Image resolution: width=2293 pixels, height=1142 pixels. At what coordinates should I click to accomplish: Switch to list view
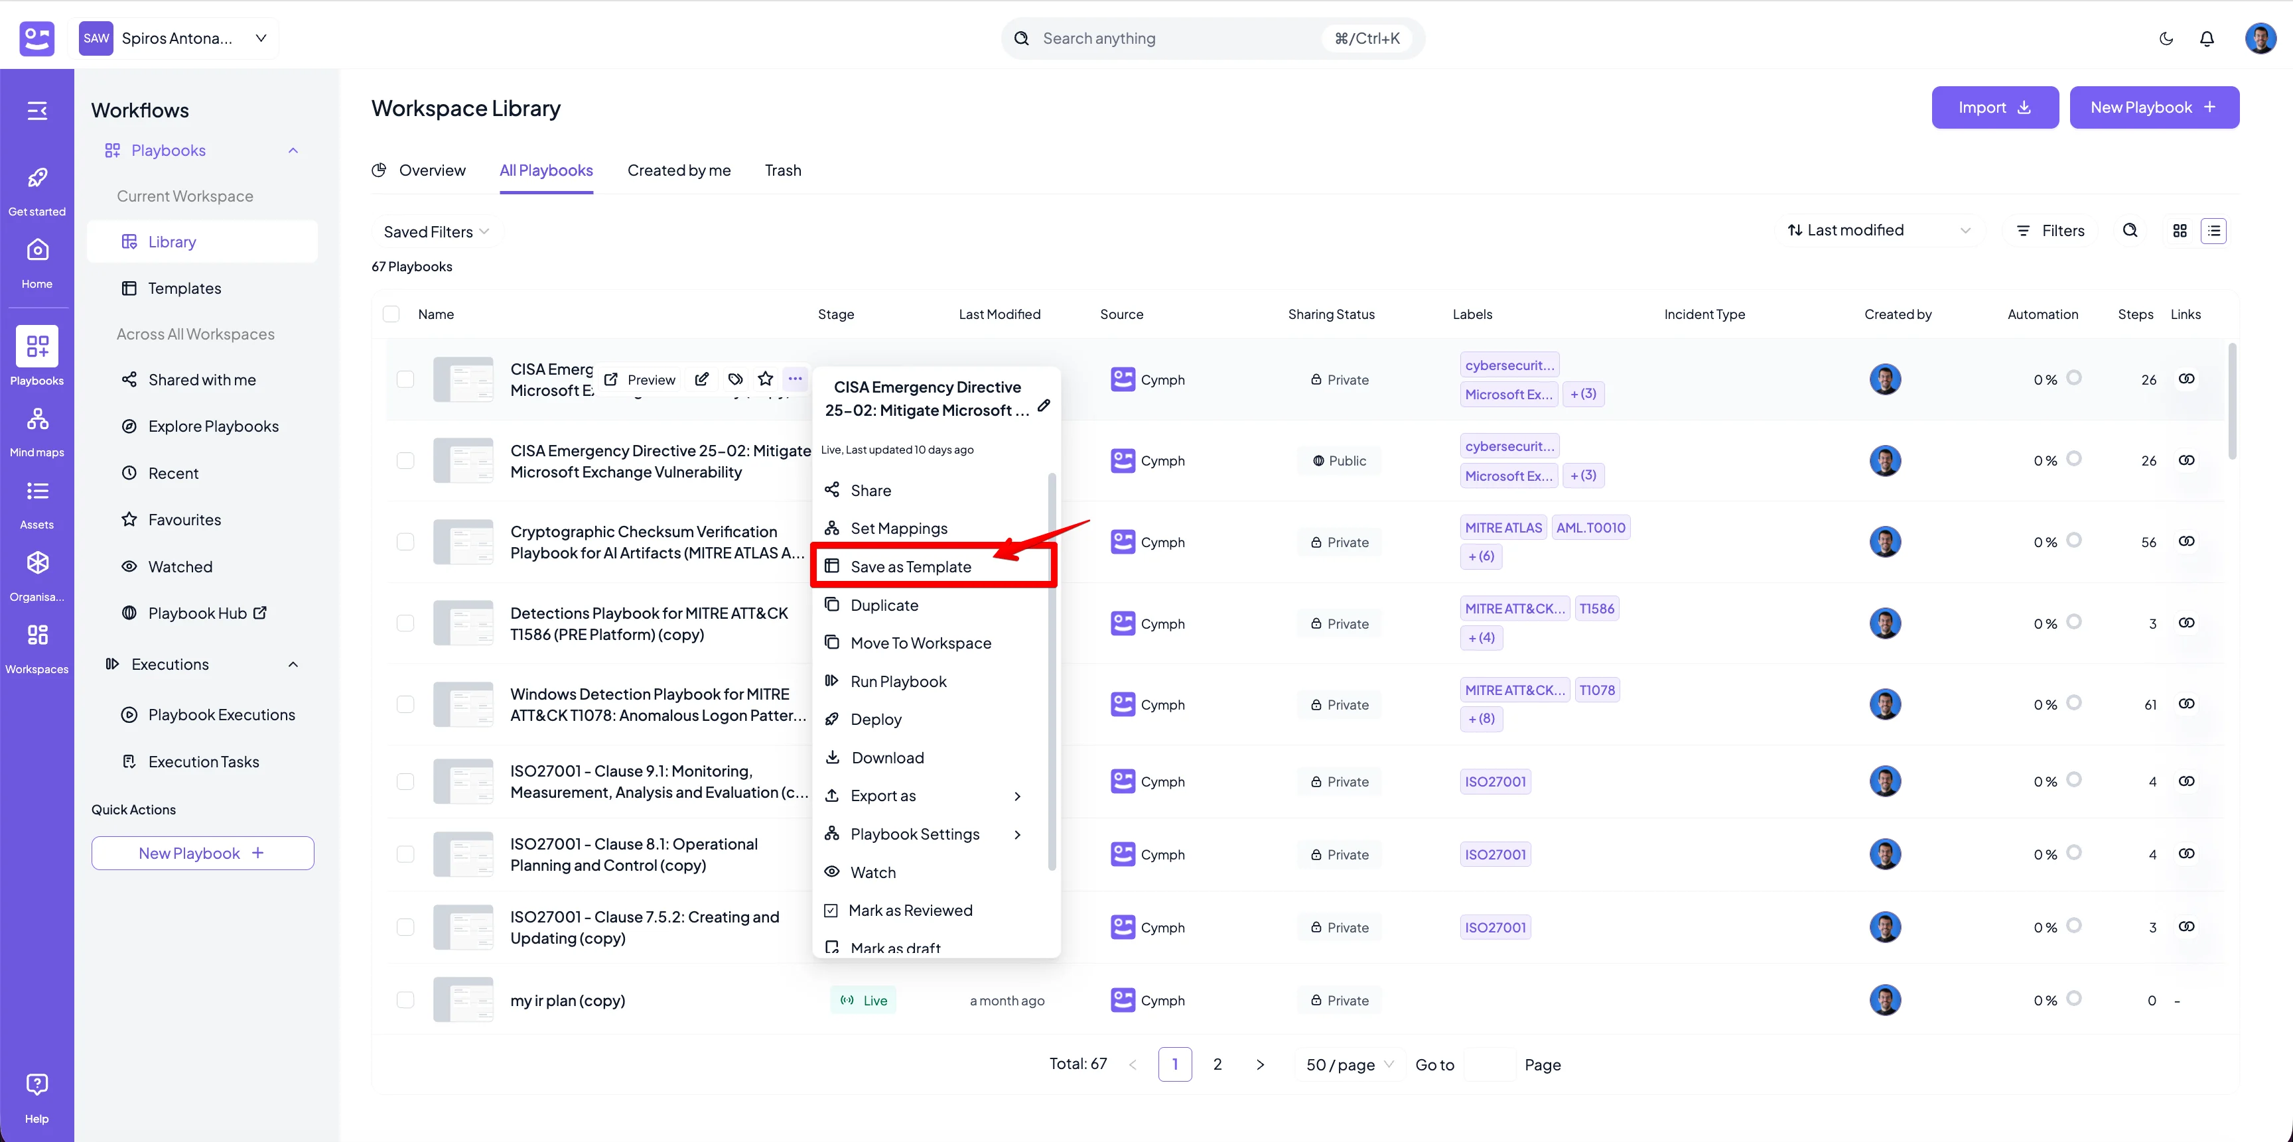click(x=2214, y=230)
